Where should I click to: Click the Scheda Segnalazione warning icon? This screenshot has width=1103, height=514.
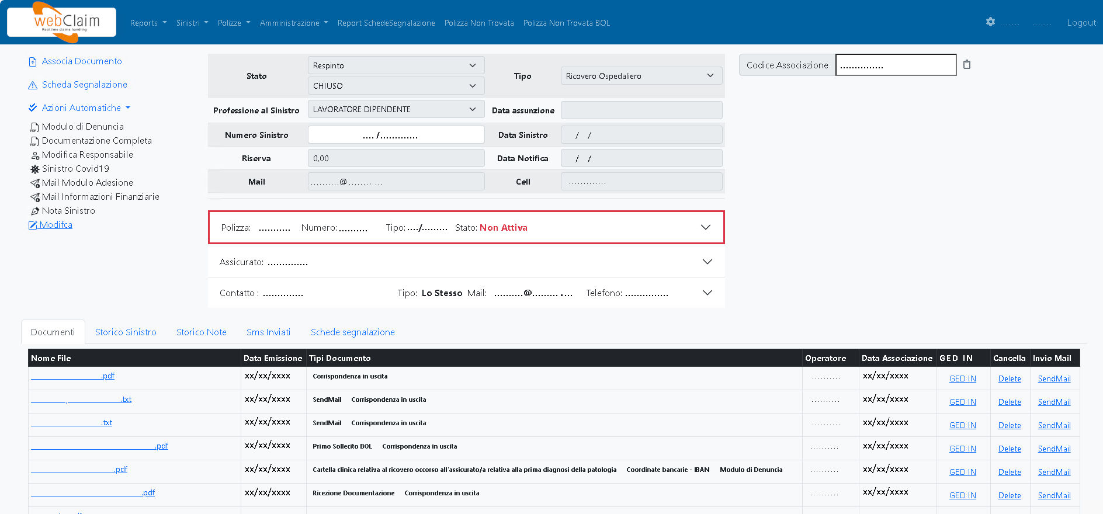pyautogui.click(x=33, y=85)
